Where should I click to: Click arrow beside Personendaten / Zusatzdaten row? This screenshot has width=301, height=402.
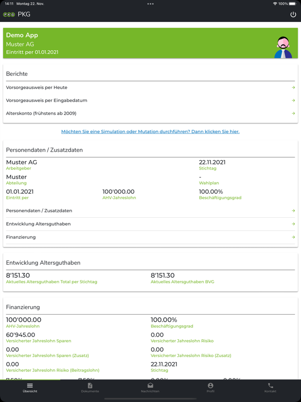[293, 211]
